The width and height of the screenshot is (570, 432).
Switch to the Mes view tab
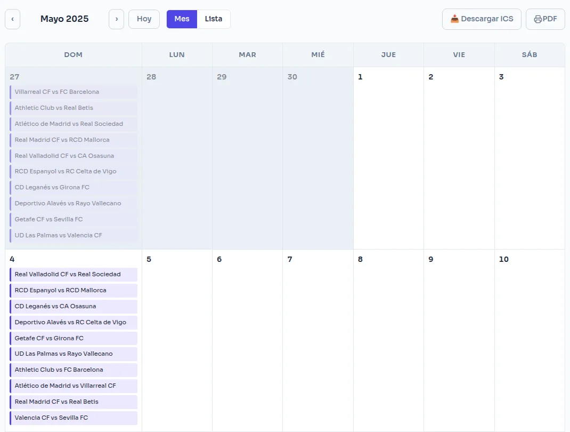coord(182,19)
